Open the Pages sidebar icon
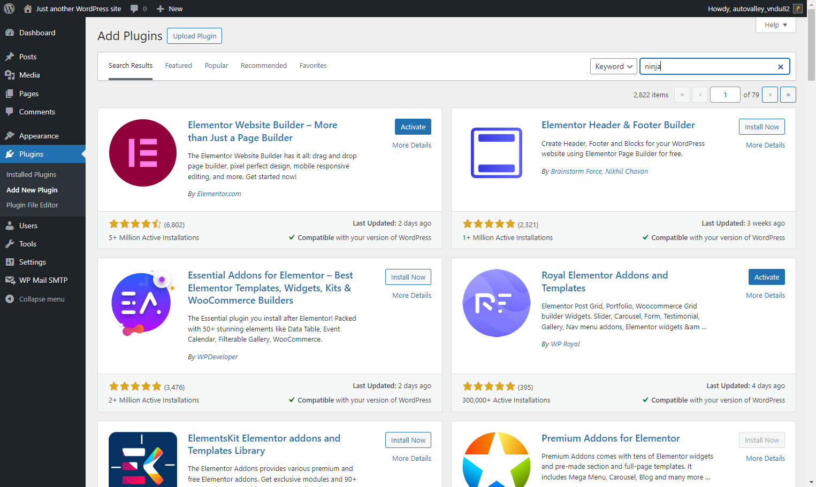The width and height of the screenshot is (816, 487). (x=10, y=94)
